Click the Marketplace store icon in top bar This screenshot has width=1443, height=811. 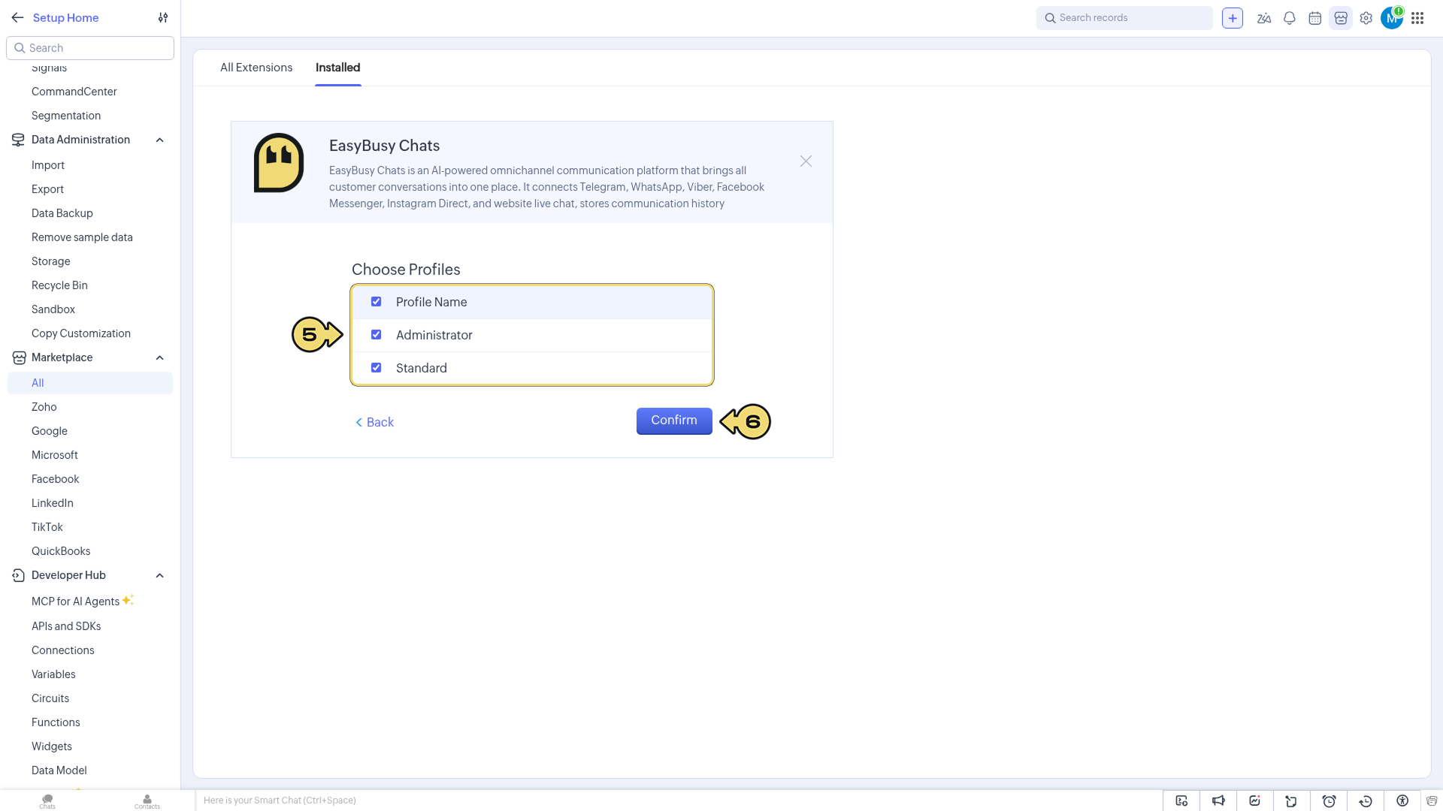1341,18
